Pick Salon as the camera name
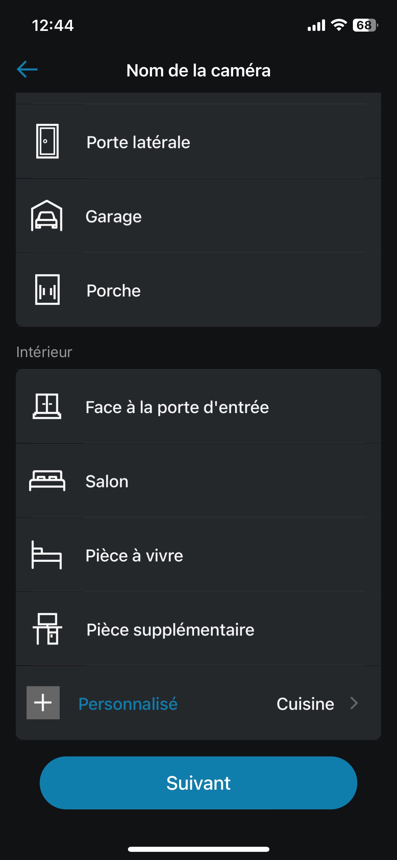Viewport: 397px width, 860px height. pos(107,482)
